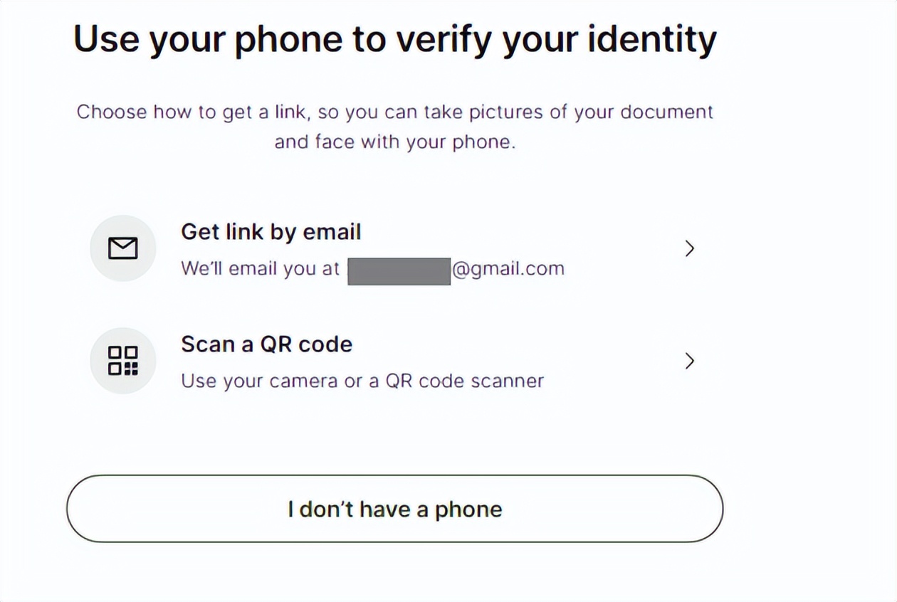Click the "and face with your phone." line
Viewport: 897px width, 602px height.
pos(394,142)
